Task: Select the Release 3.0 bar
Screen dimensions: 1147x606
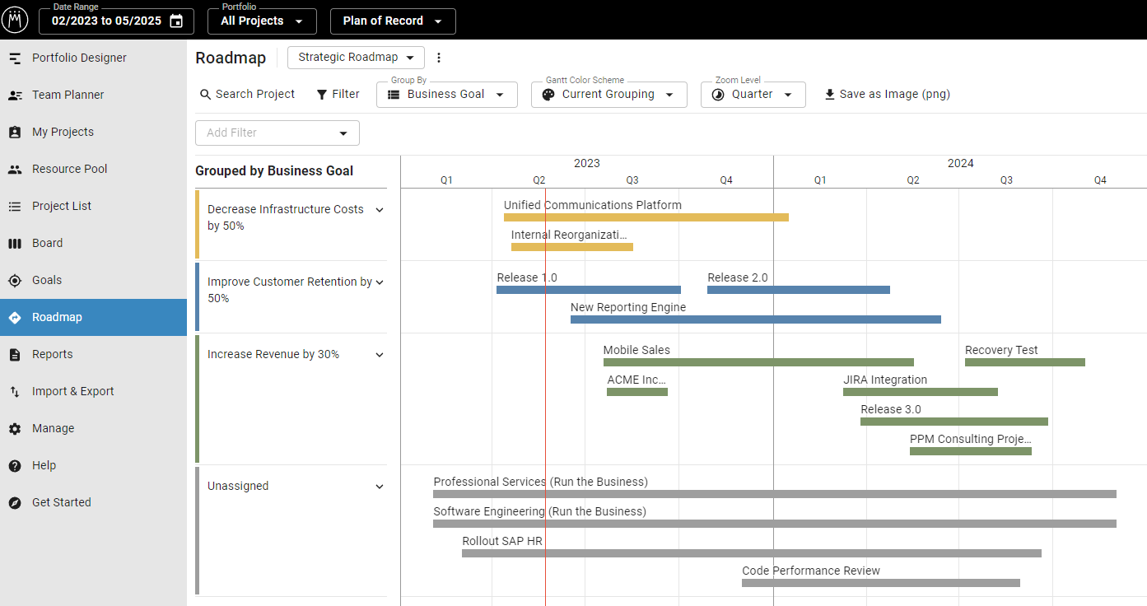Action: (954, 422)
